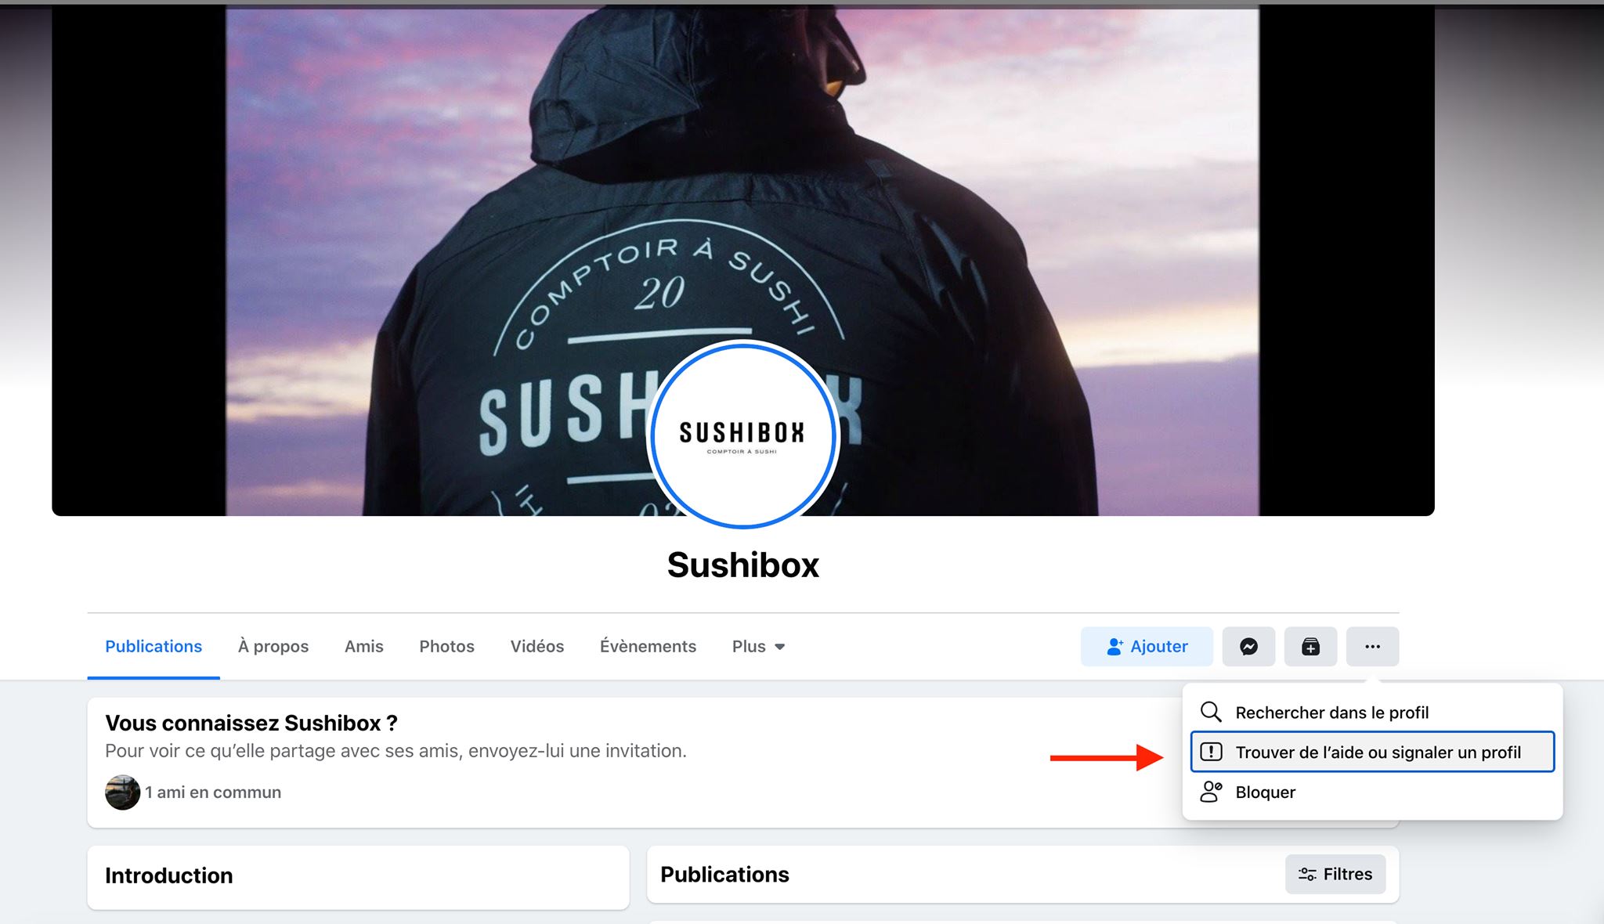
Task: Open the À propos tab
Action: (273, 646)
